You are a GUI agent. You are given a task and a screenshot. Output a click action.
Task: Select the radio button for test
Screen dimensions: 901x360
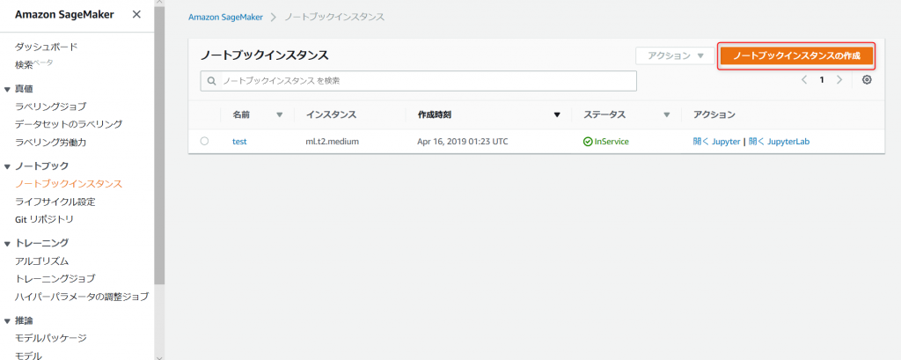pos(204,142)
